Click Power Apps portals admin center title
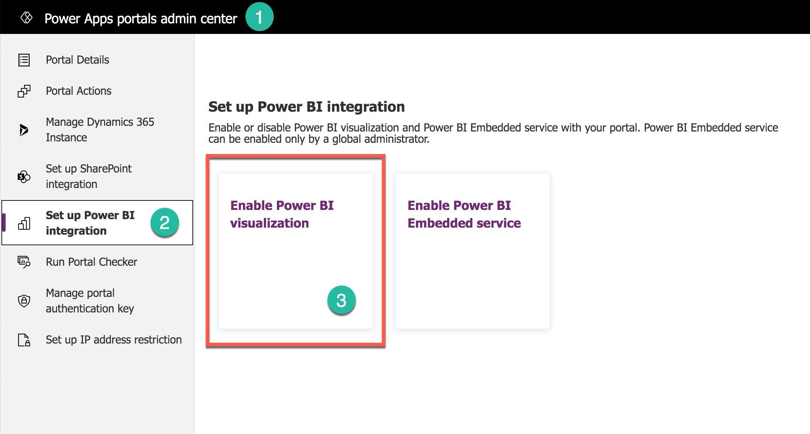The width and height of the screenshot is (810, 434). coord(140,18)
